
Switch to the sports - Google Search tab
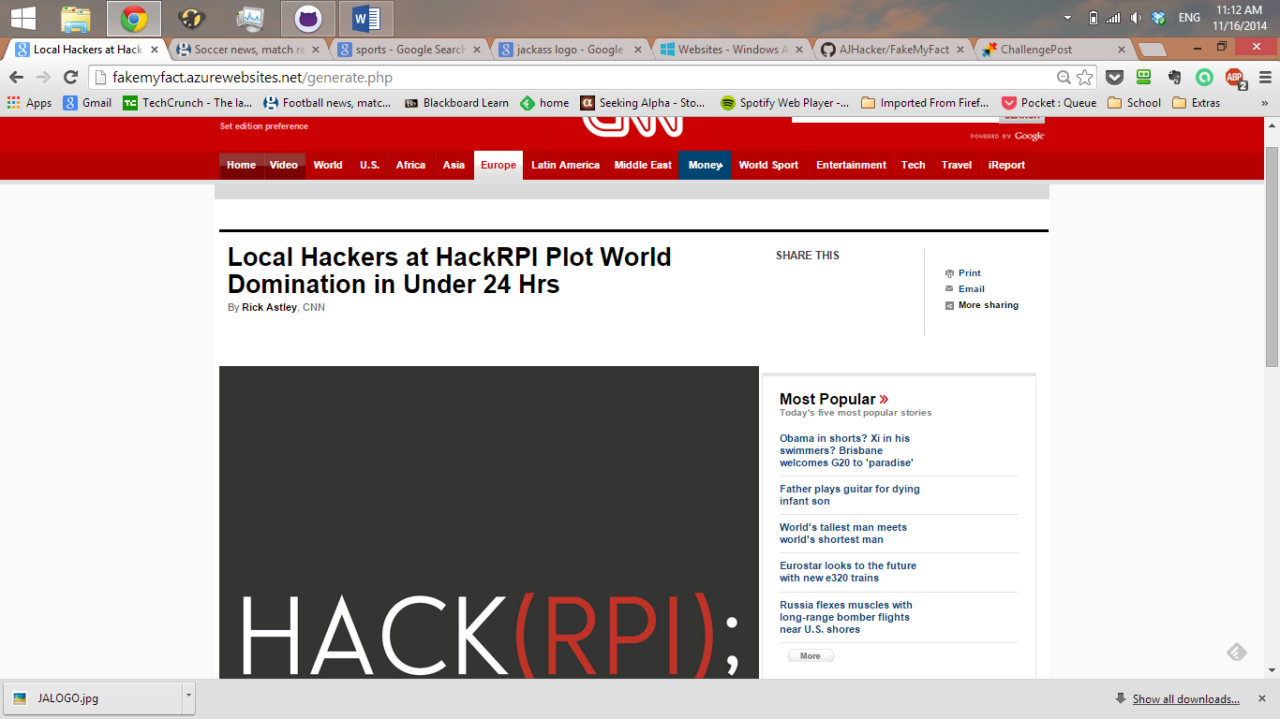pos(409,50)
